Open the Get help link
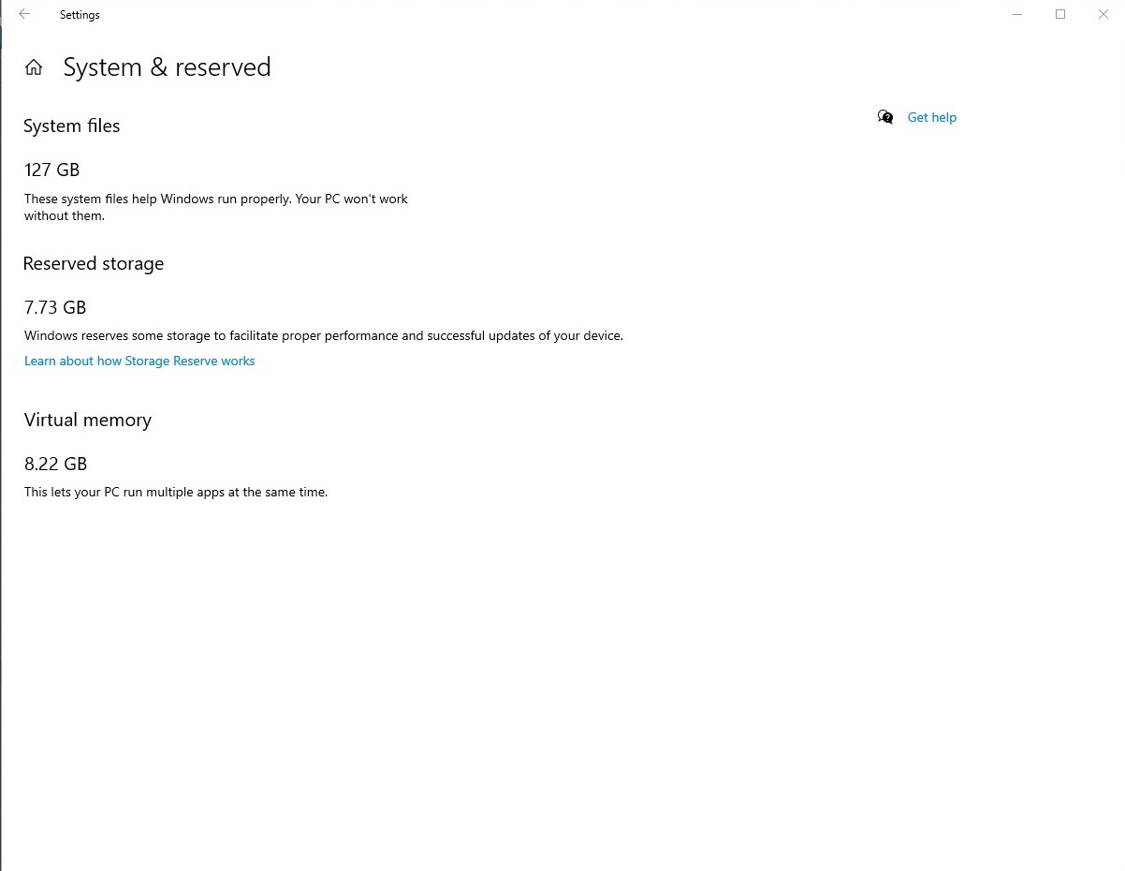The width and height of the screenshot is (1125, 871). coord(932,117)
